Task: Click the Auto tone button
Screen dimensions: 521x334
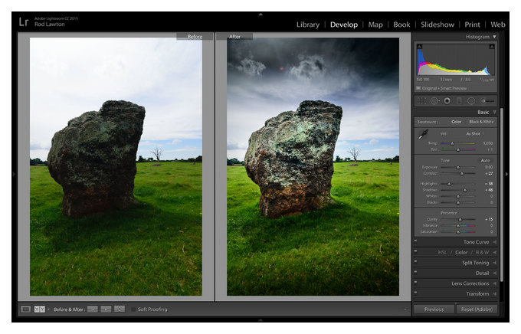Action: tap(486, 161)
